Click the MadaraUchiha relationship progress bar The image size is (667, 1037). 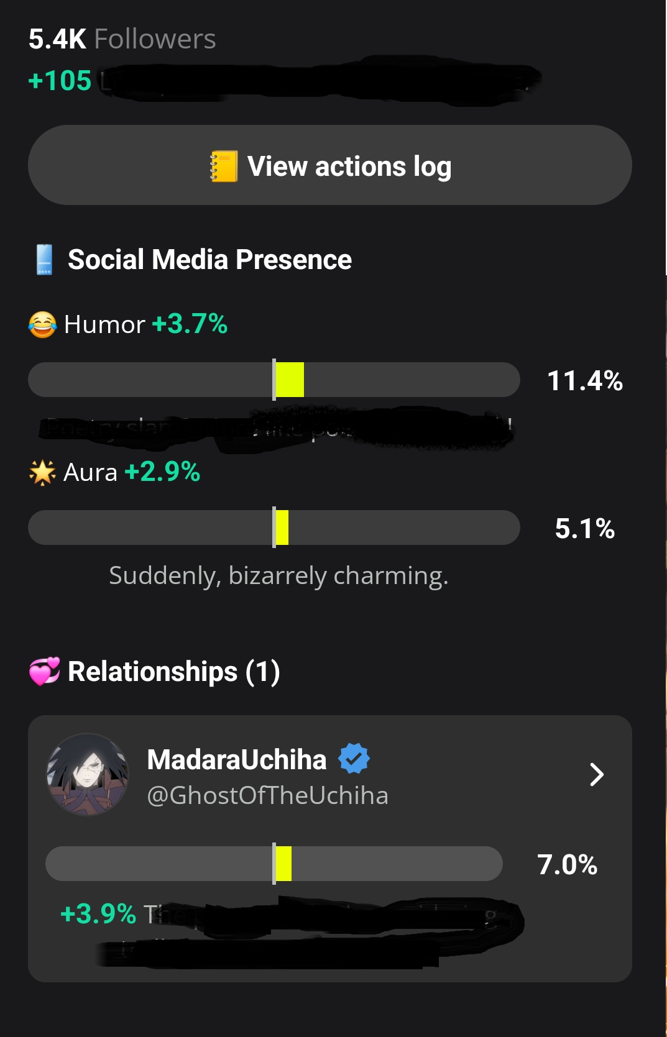pos(274,864)
